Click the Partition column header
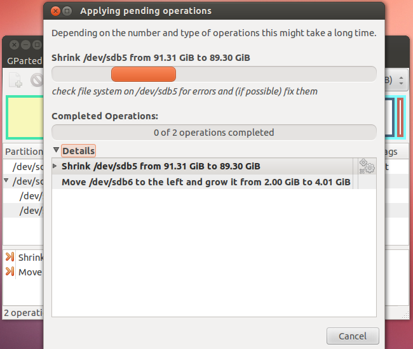 (24, 152)
